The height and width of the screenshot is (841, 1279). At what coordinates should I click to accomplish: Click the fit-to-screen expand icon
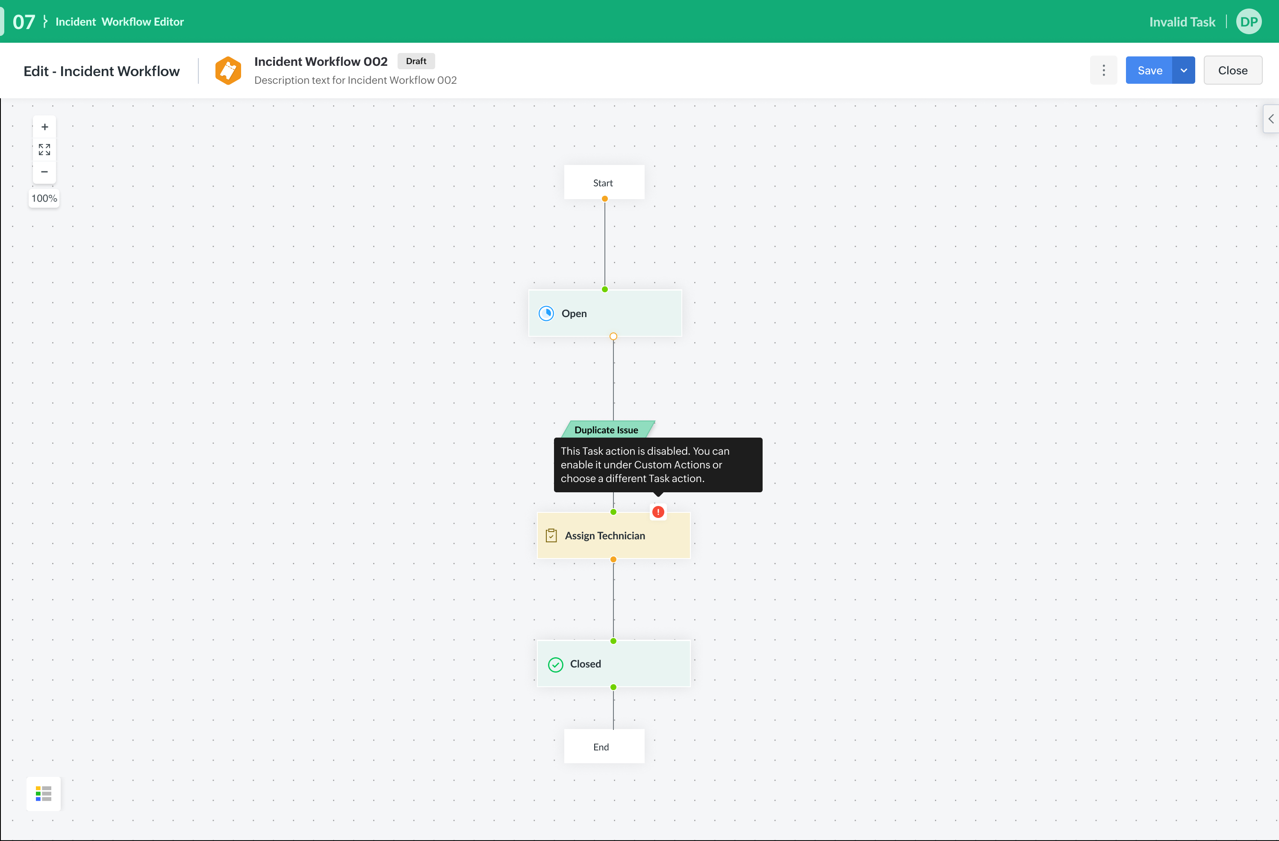[x=44, y=150]
